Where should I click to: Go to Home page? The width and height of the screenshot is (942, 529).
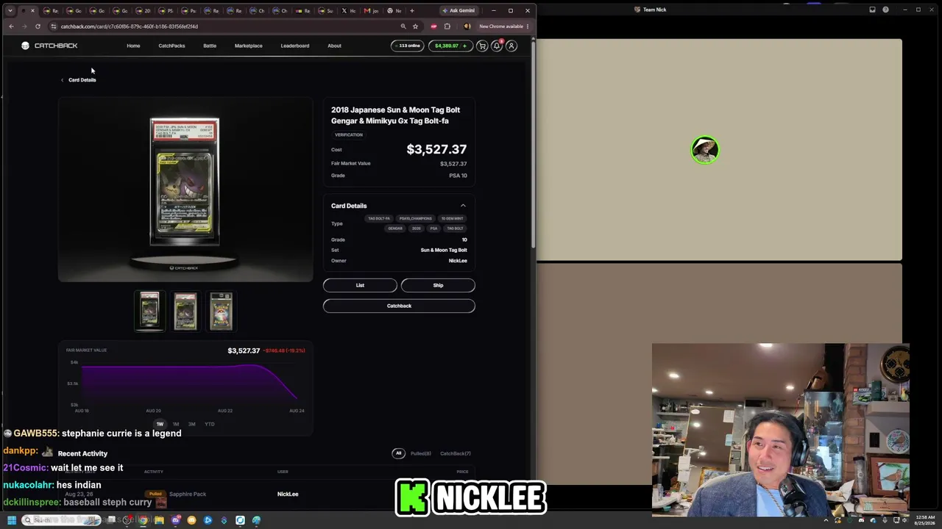133,46
